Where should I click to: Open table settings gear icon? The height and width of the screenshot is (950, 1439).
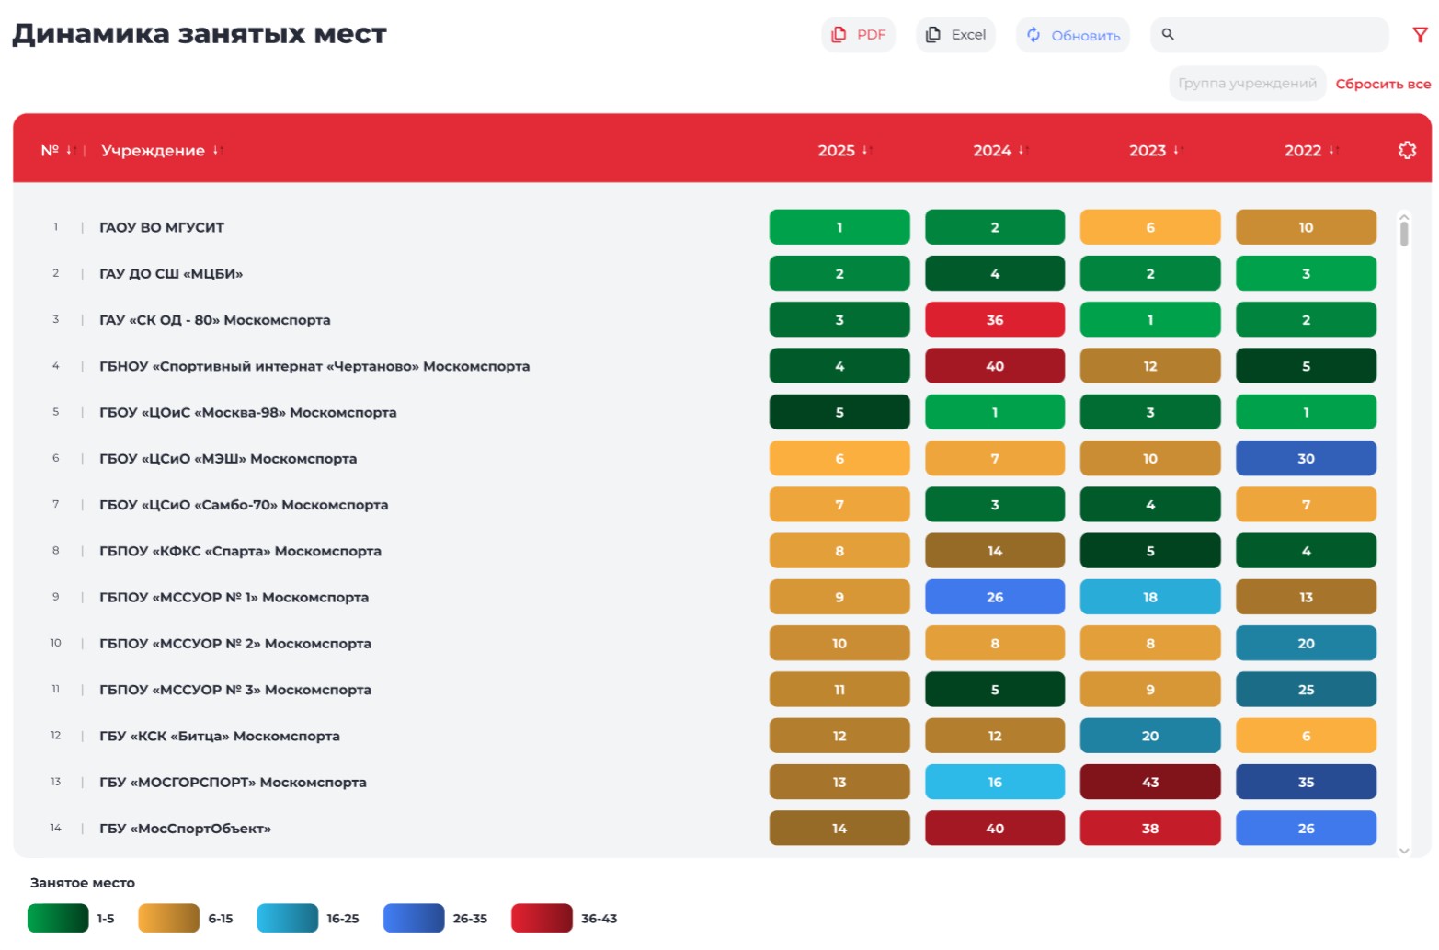click(x=1407, y=150)
